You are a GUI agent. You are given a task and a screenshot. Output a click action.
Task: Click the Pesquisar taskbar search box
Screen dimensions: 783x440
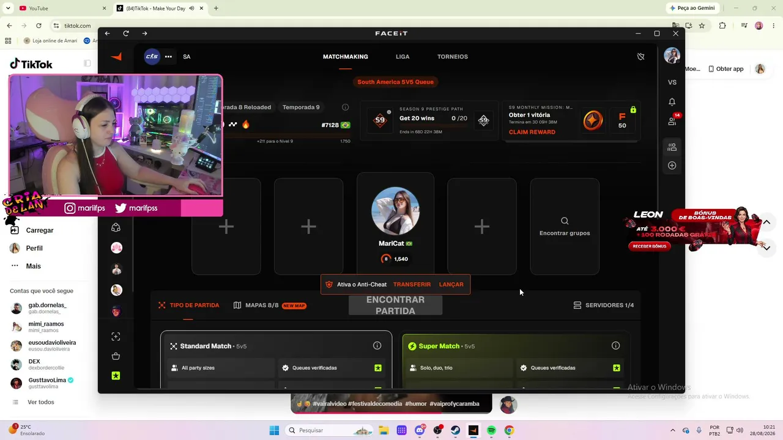tap(330, 430)
